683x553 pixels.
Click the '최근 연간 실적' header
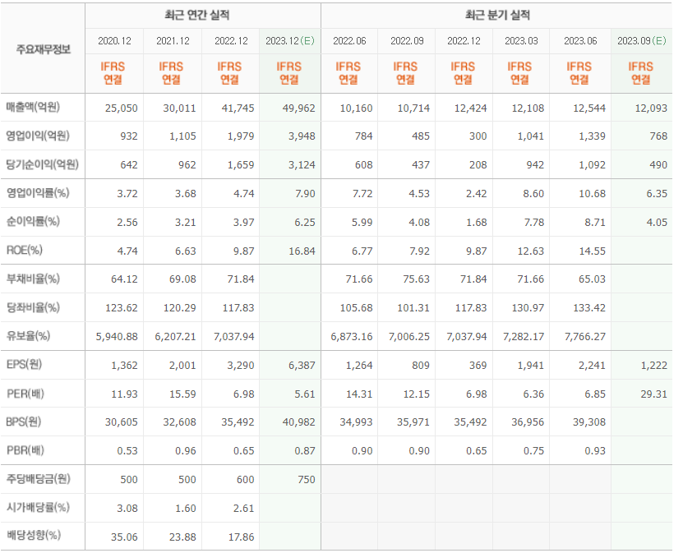pos(197,16)
